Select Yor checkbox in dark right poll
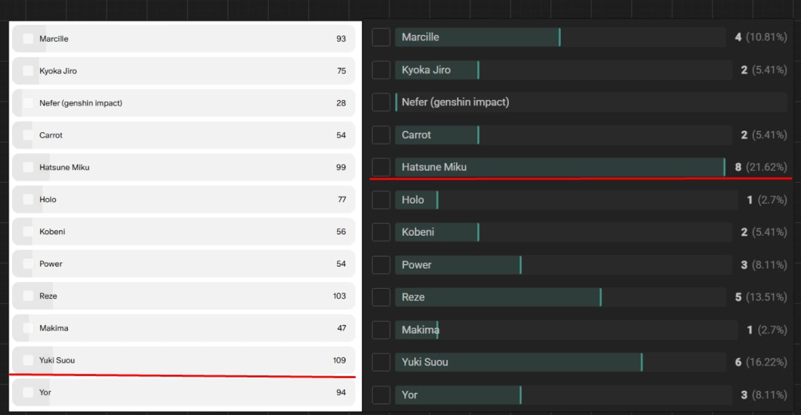The image size is (801, 415). [x=381, y=395]
